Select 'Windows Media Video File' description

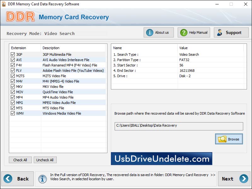point(62,113)
